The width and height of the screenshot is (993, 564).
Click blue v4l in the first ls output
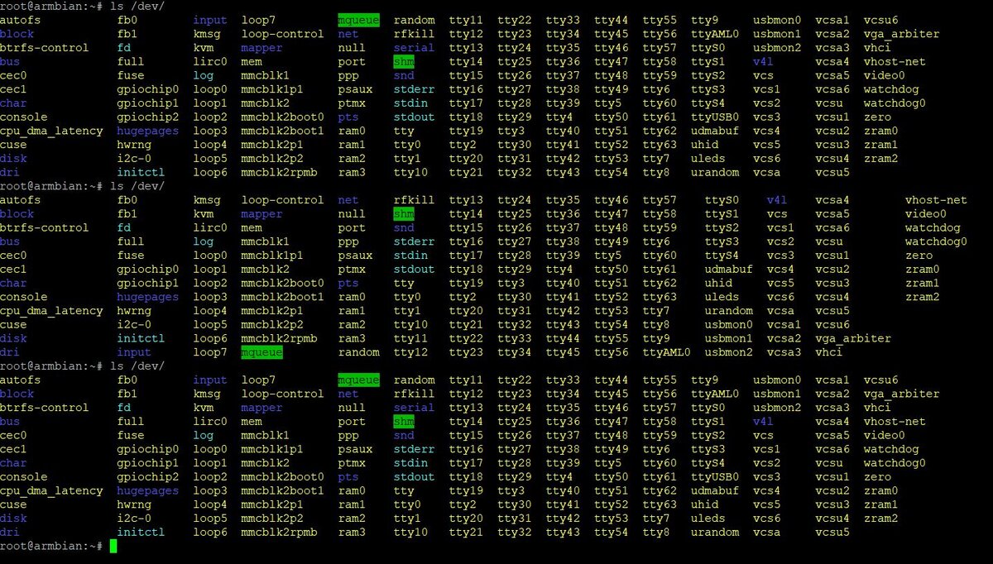(763, 61)
